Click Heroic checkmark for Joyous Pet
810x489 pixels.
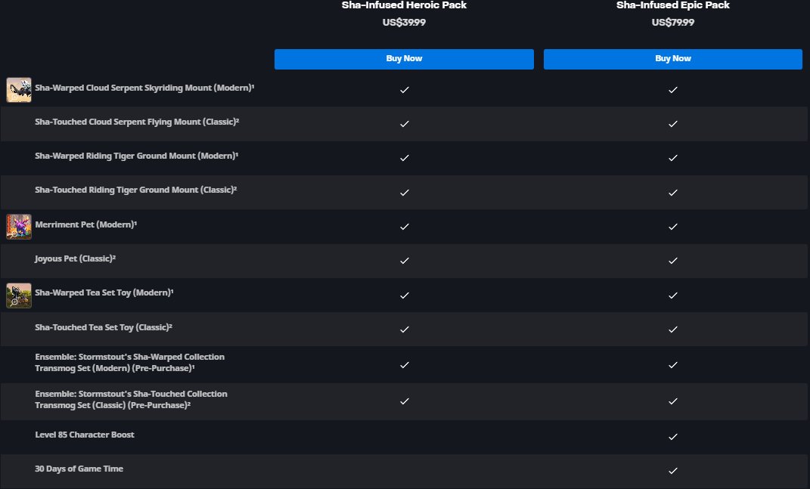(405, 261)
